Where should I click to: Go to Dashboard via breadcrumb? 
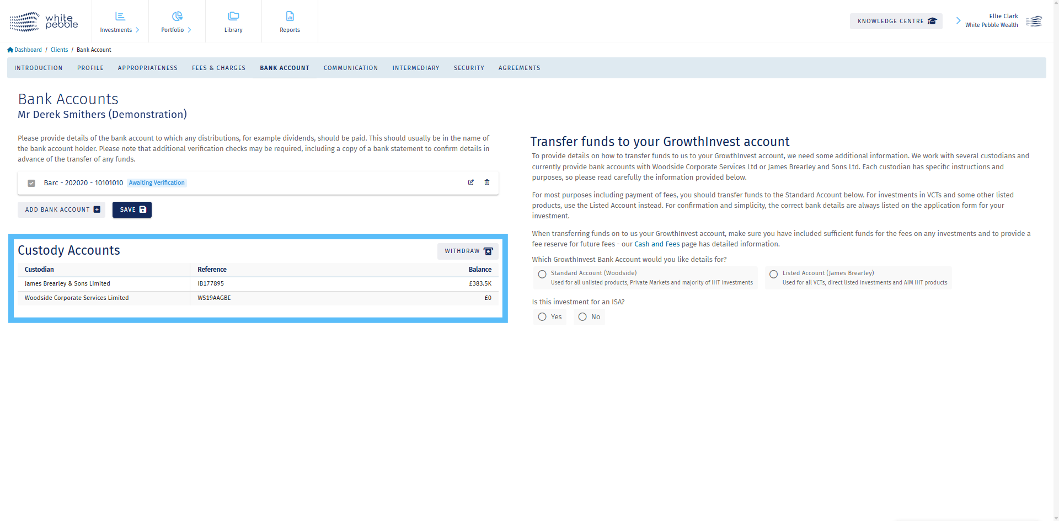tap(28, 50)
